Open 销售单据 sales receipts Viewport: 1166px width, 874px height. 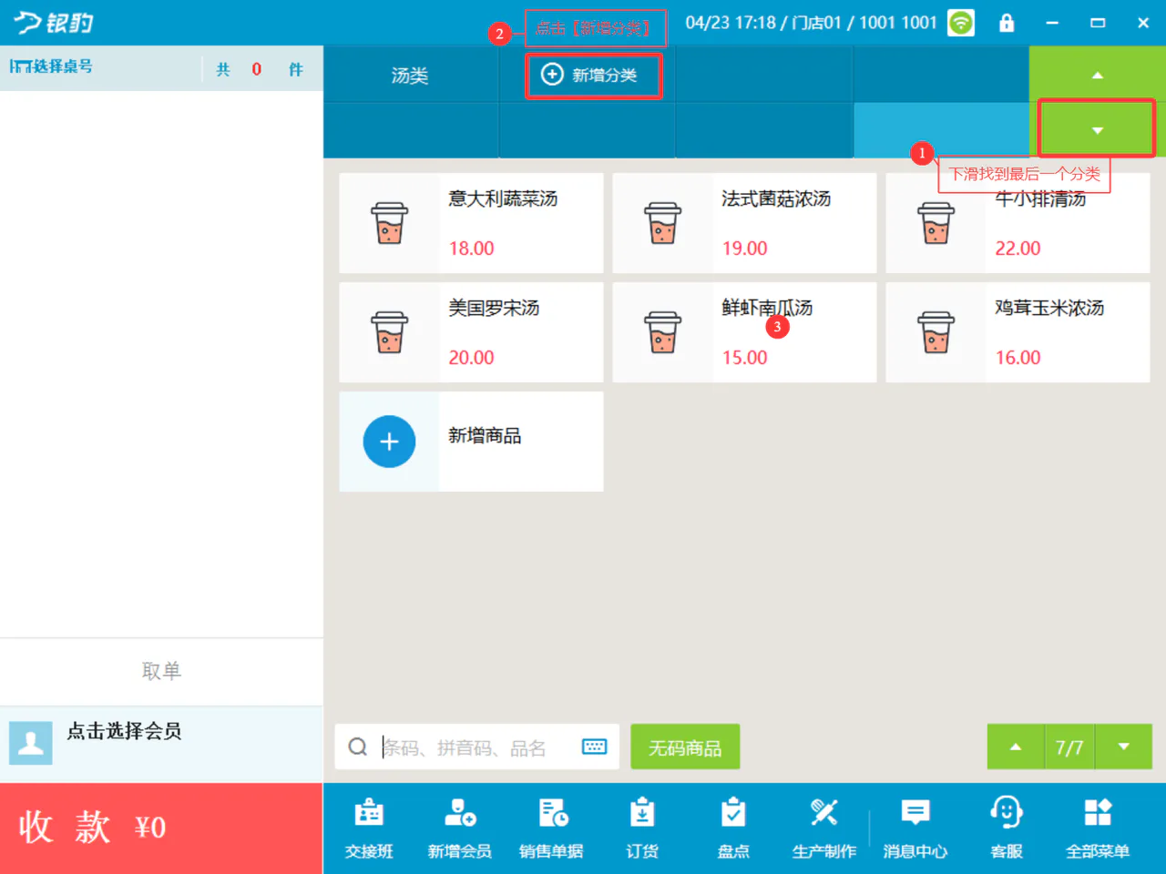(x=551, y=828)
